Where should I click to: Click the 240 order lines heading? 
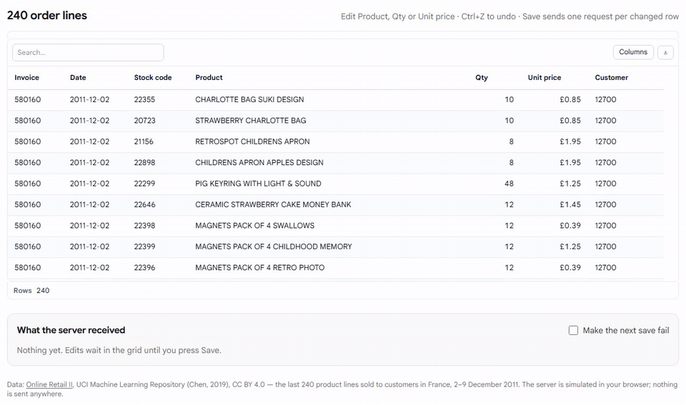pos(47,15)
